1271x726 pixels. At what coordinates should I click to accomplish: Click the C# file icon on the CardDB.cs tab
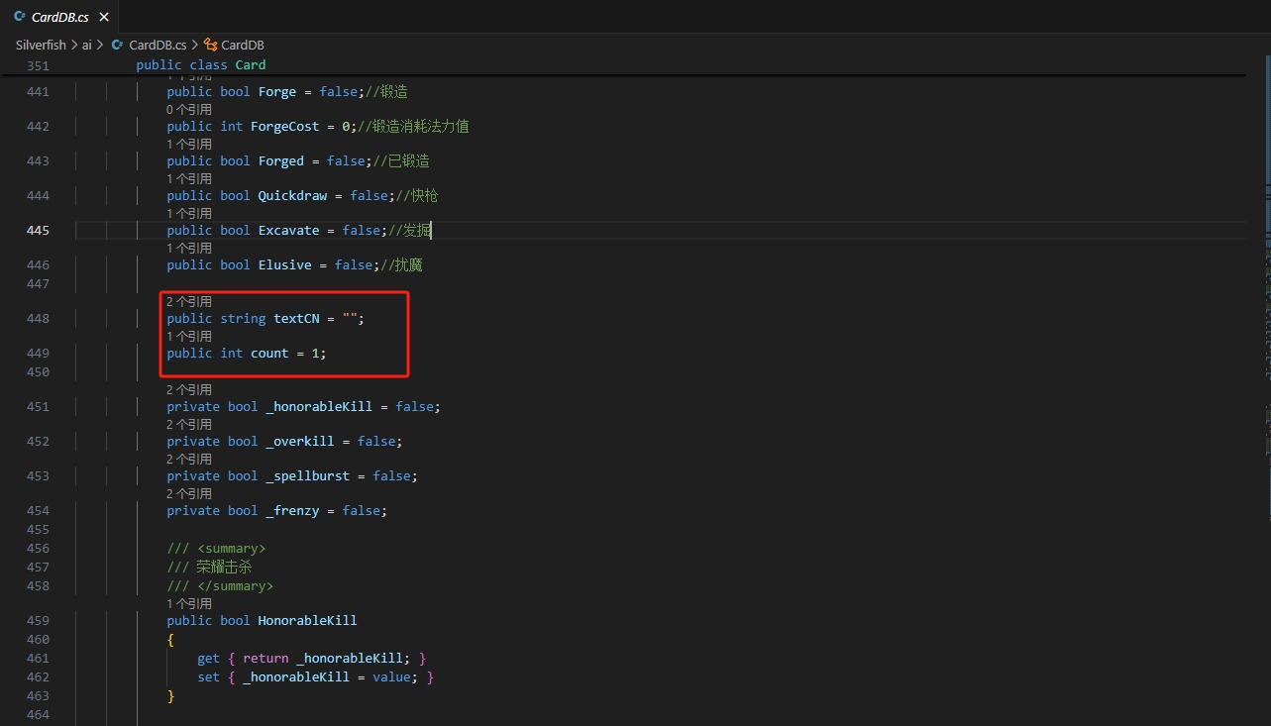19,17
